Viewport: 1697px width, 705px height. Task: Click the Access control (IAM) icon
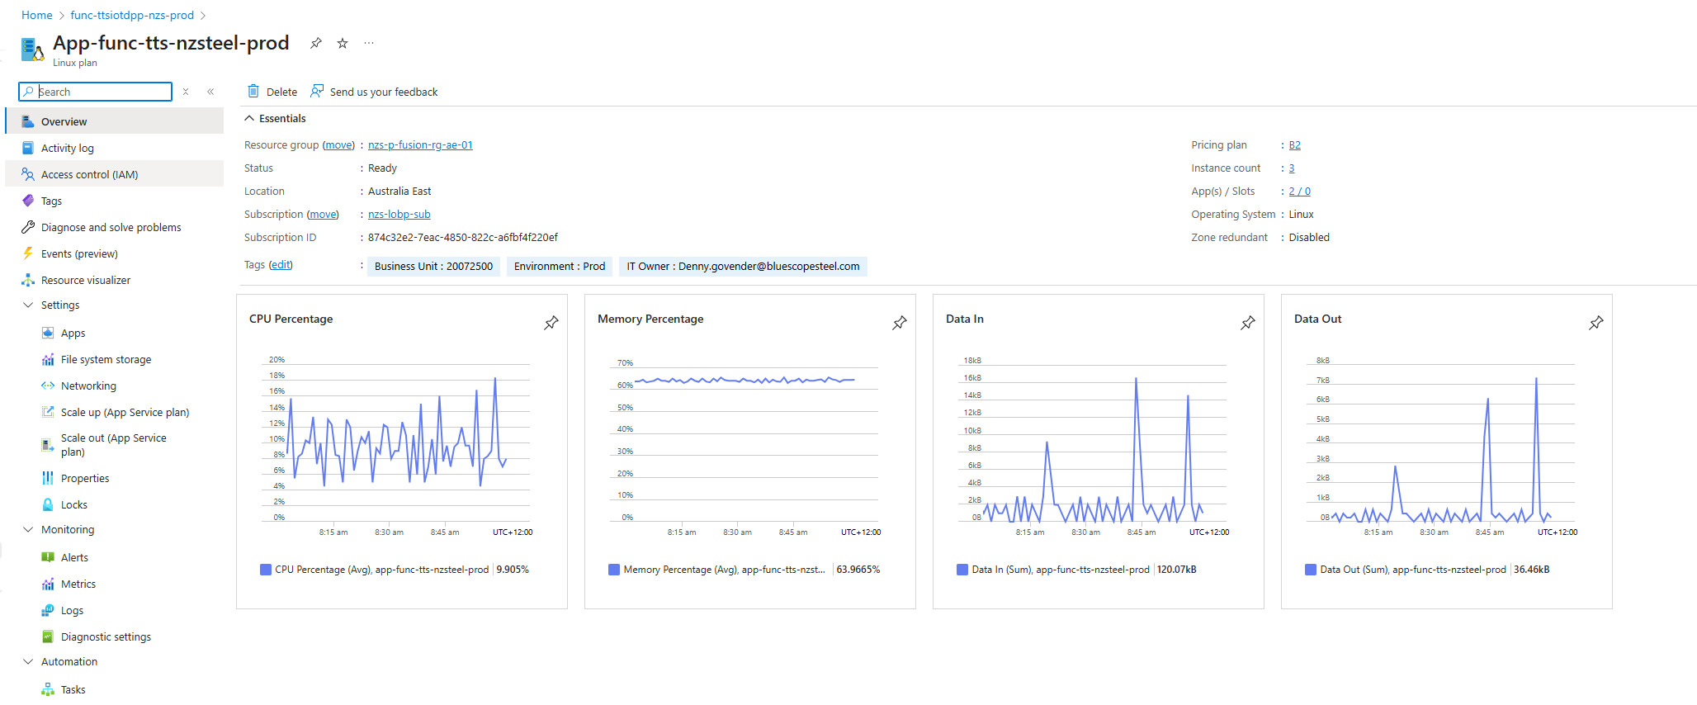pyautogui.click(x=28, y=174)
